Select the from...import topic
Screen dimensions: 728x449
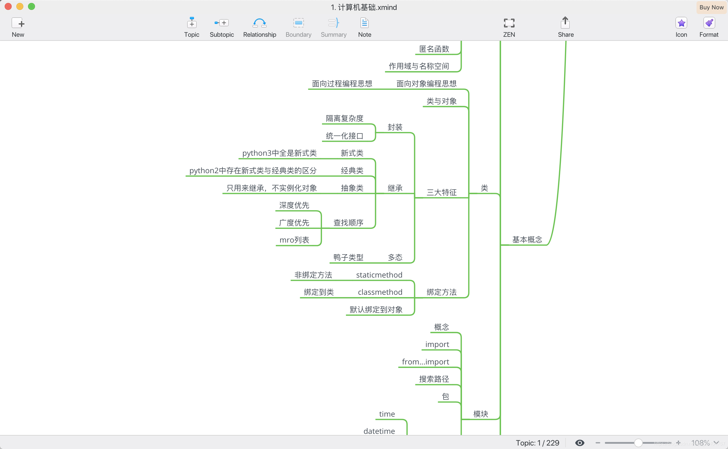[425, 362]
